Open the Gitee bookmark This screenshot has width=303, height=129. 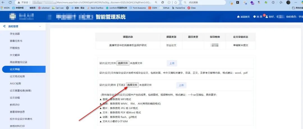pos(192,8)
